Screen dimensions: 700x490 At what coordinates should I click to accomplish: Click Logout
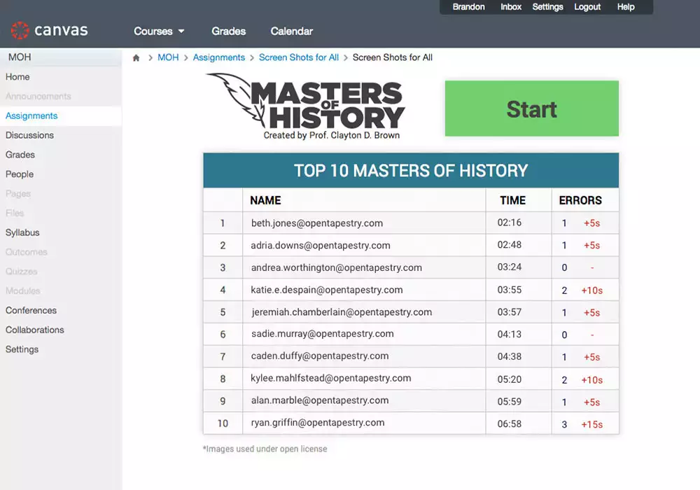[x=587, y=7]
